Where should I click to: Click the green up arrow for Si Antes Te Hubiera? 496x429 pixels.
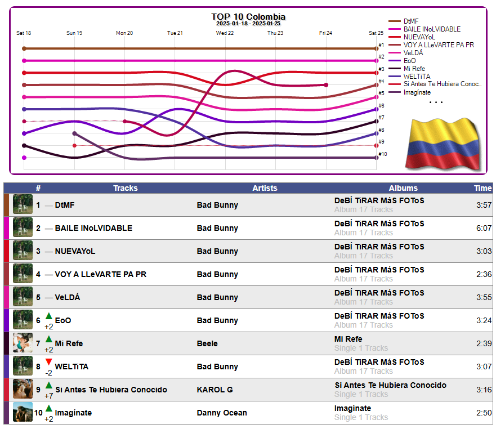[49, 385]
